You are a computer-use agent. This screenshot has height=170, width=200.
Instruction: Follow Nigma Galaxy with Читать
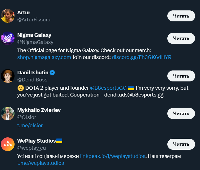pos(181,38)
